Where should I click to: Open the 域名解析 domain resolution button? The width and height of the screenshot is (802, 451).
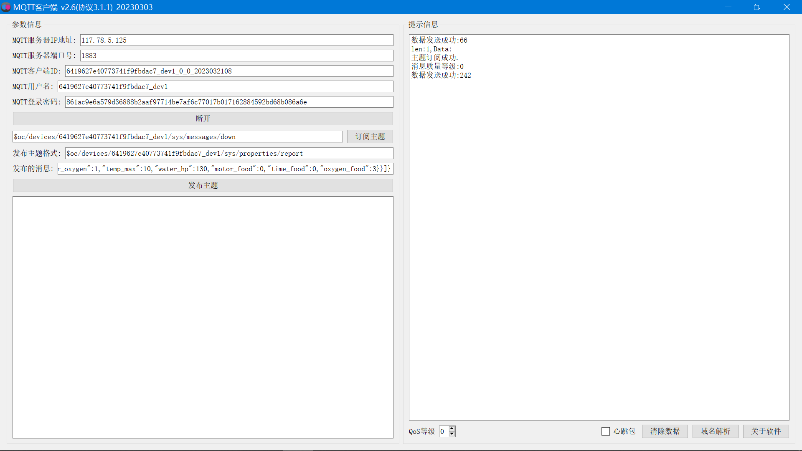coord(715,431)
